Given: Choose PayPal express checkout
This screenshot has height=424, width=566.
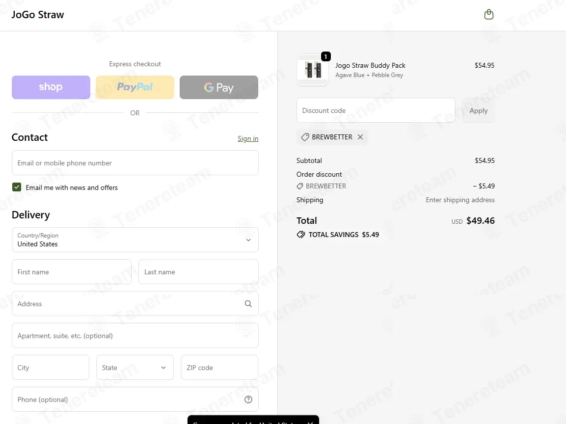Looking at the screenshot, I should coord(135,87).
